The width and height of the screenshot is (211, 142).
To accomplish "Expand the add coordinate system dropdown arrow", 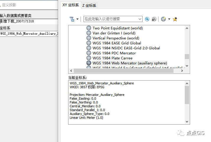I will [x=169, y=19].
